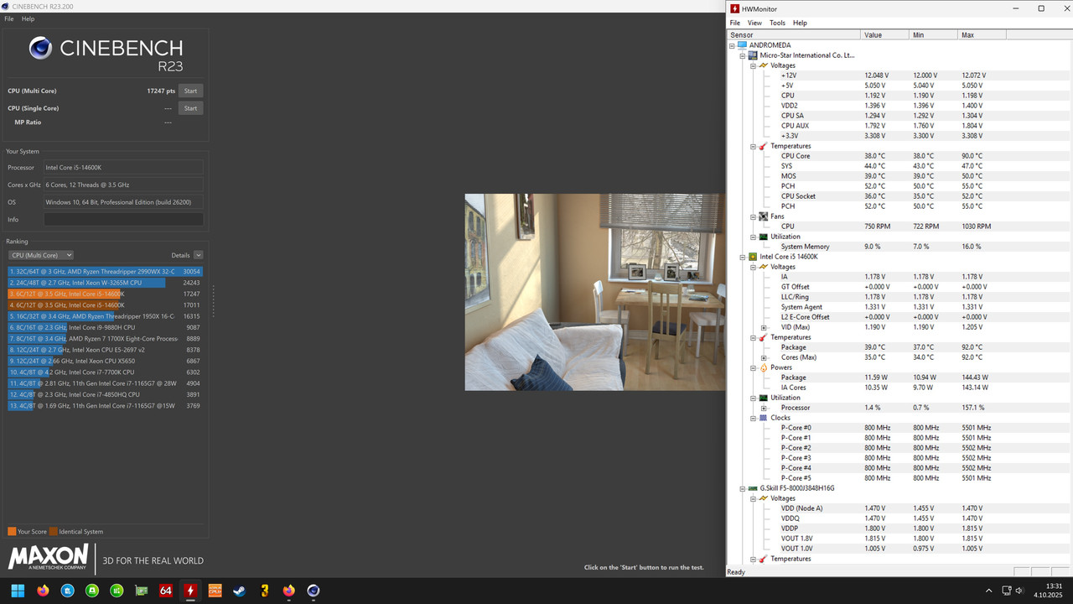Click the ANDROMEDA computer icon in HWMonitor
The height and width of the screenshot is (604, 1073).
click(742, 45)
